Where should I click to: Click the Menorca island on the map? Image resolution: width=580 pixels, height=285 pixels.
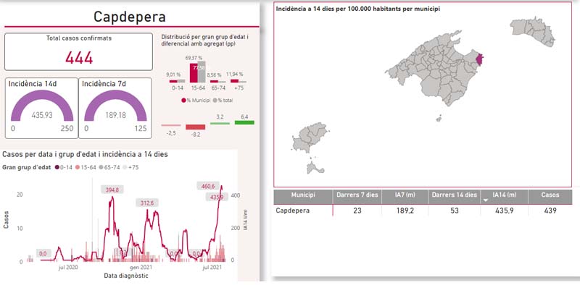[533, 31]
